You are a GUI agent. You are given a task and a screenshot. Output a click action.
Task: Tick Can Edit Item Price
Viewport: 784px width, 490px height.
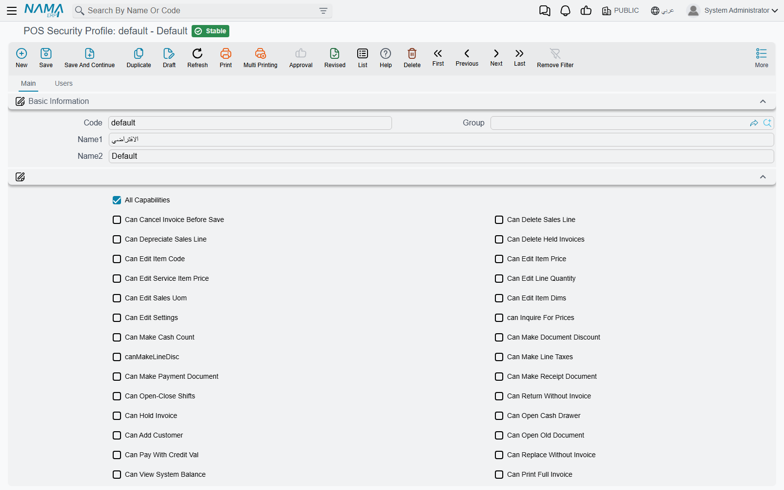coord(499,259)
